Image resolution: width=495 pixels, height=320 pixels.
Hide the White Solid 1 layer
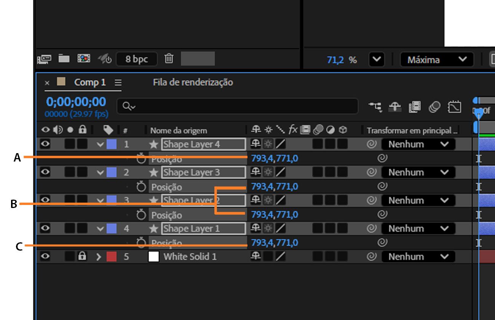45,256
